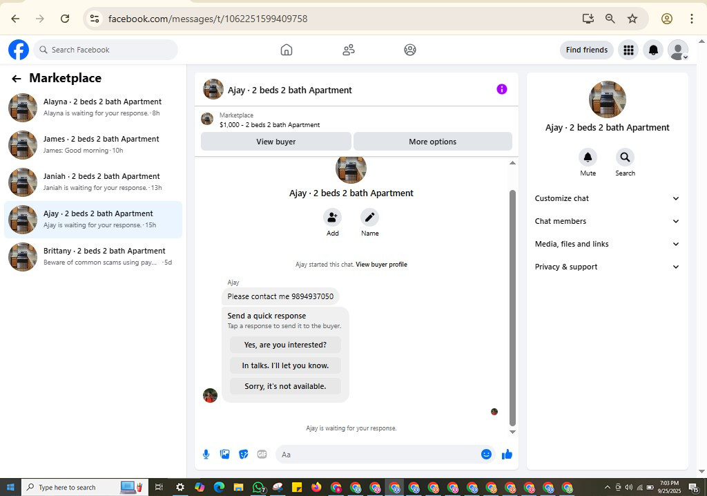The height and width of the screenshot is (496, 707).
Task: Click the attach photo icon
Action: click(224, 455)
